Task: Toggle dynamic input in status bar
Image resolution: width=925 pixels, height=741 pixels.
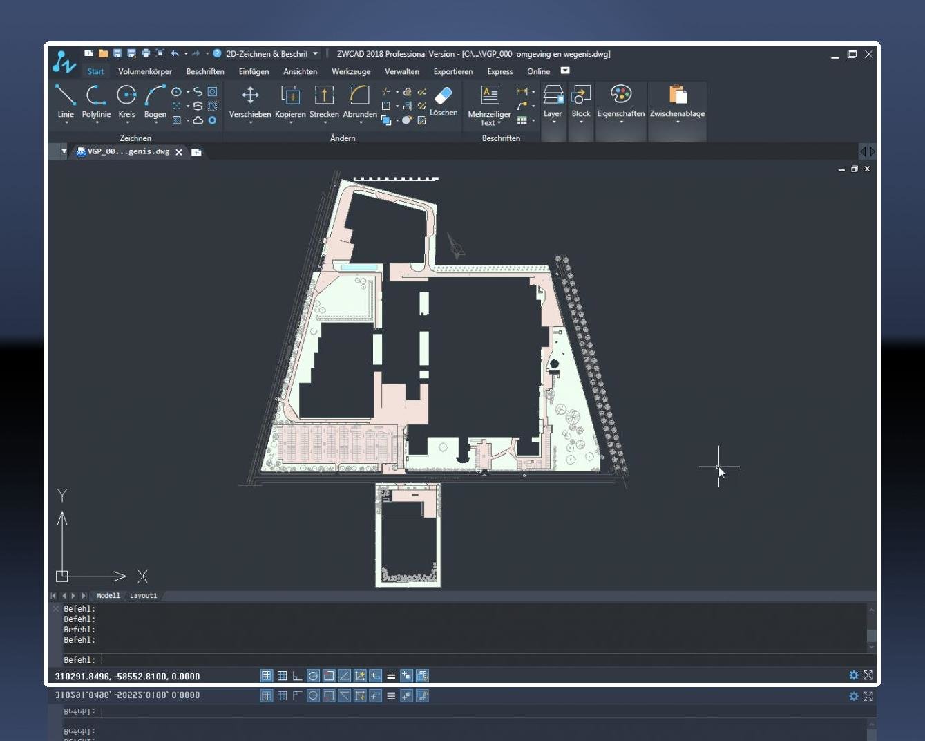Action: coord(375,676)
